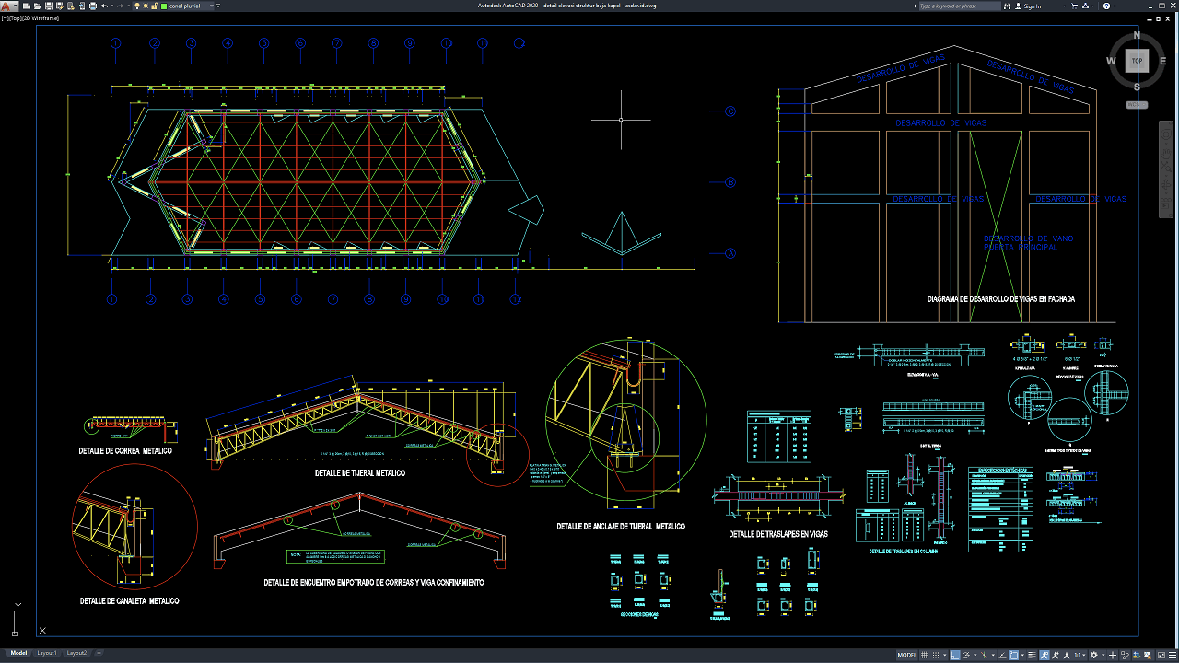
Task: Expand the Help dropdown arrow
Action: (x=1115, y=6)
